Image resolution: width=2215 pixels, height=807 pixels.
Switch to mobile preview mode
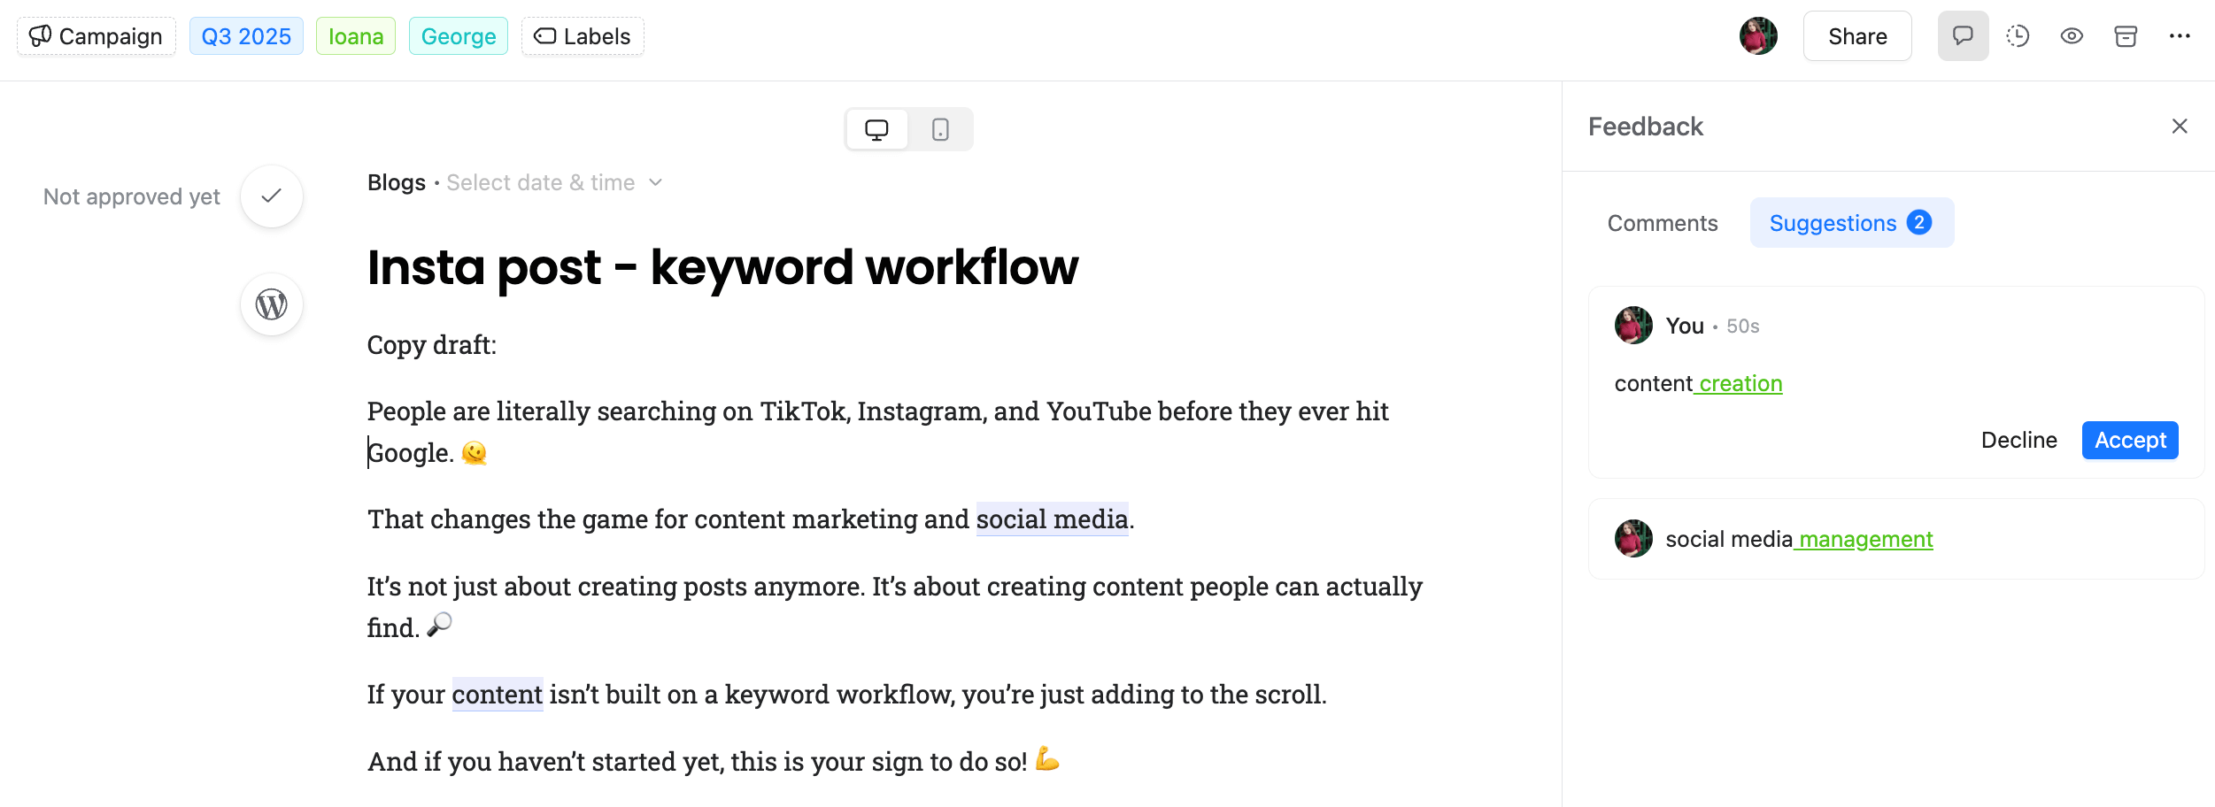click(940, 130)
